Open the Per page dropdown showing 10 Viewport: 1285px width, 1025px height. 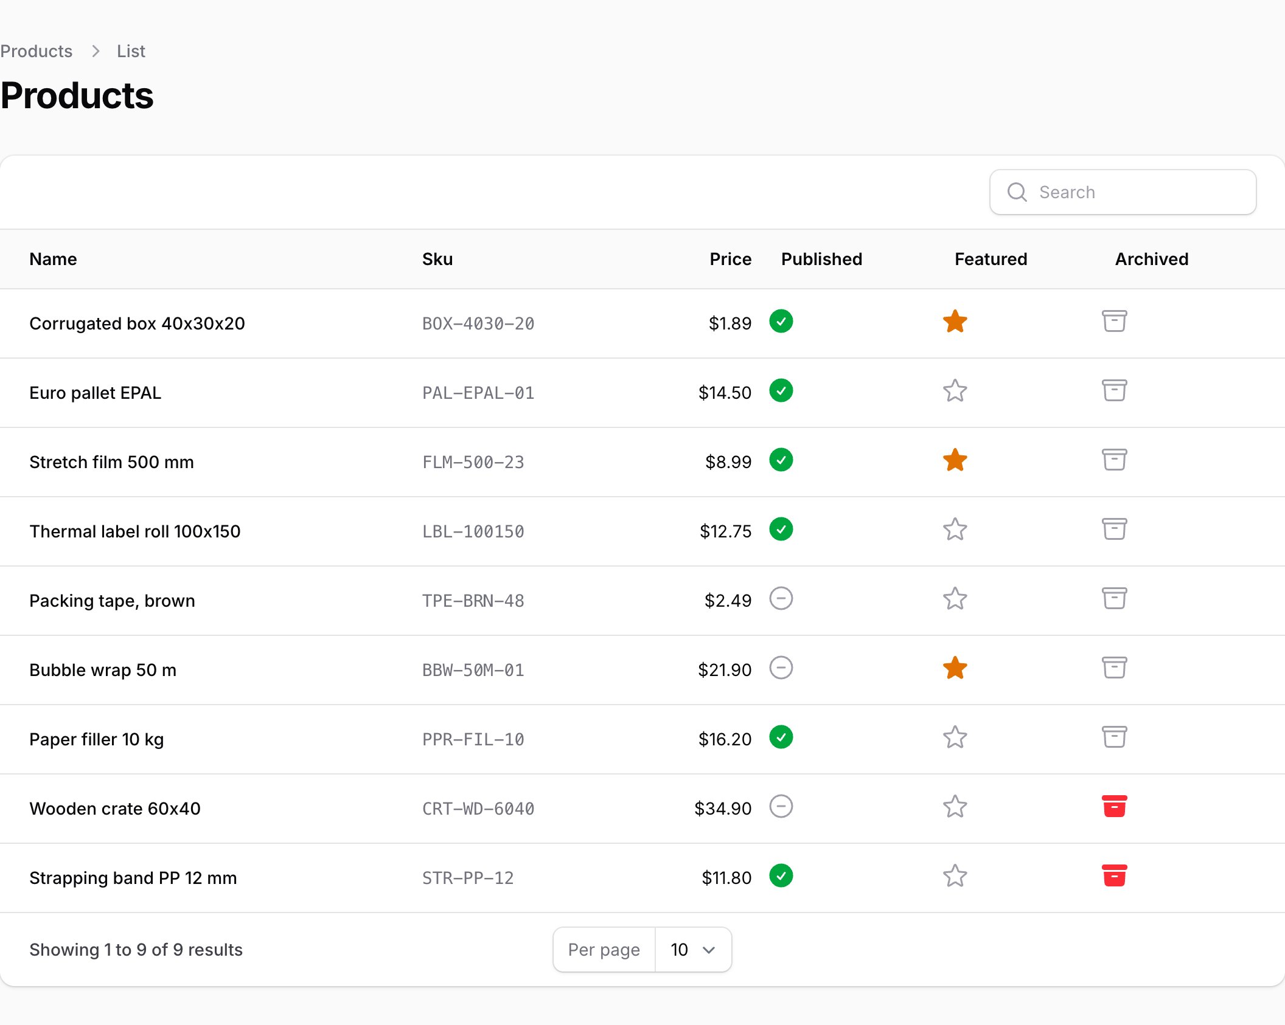693,949
